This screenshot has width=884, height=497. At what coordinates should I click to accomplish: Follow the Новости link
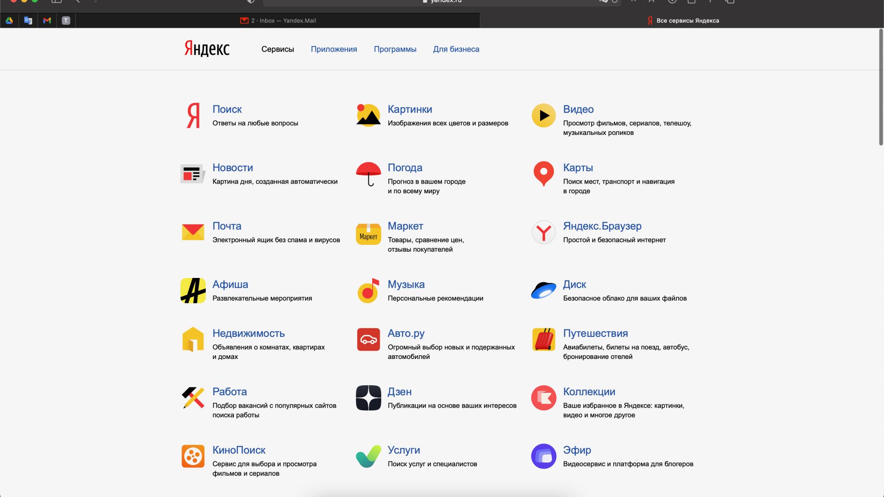click(x=233, y=168)
